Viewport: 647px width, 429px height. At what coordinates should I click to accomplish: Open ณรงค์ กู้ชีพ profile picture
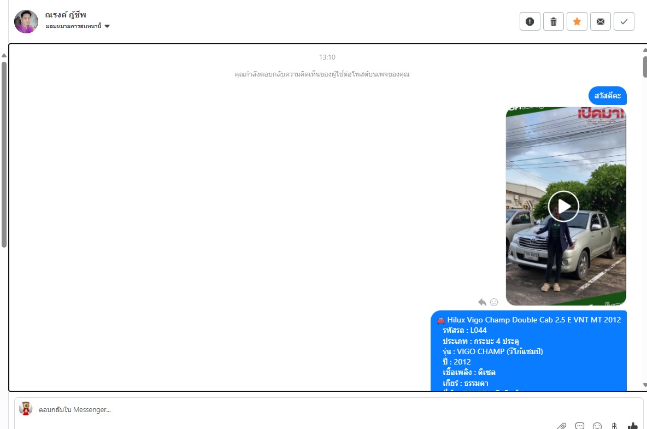click(26, 21)
